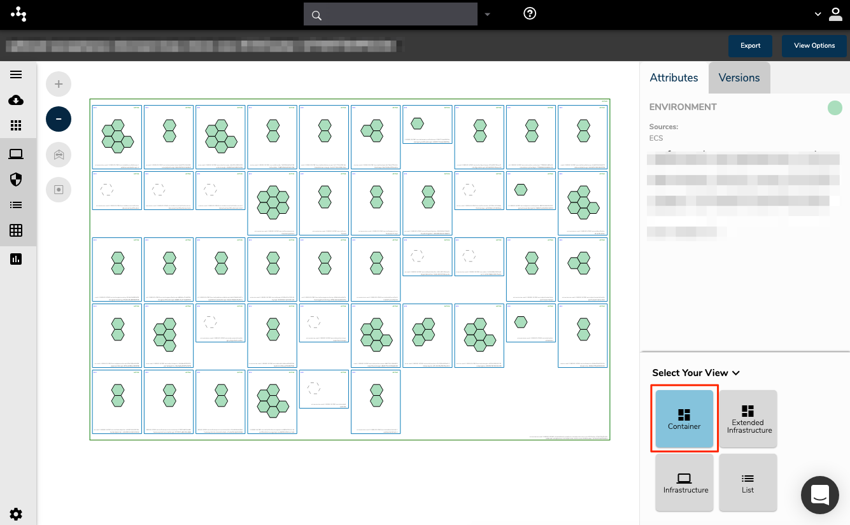This screenshot has width=850, height=525.
Task: Expand the search bar dropdown arrow
Action: [x=488, y=13]
